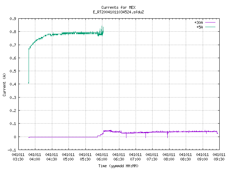
Task: Click the -0.1 y-axis tick label
Action: 12,150
